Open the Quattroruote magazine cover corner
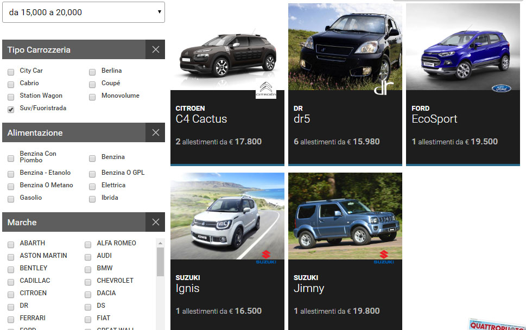The height and width of the screenshot is (330, 526). click(x=497, y=324)
